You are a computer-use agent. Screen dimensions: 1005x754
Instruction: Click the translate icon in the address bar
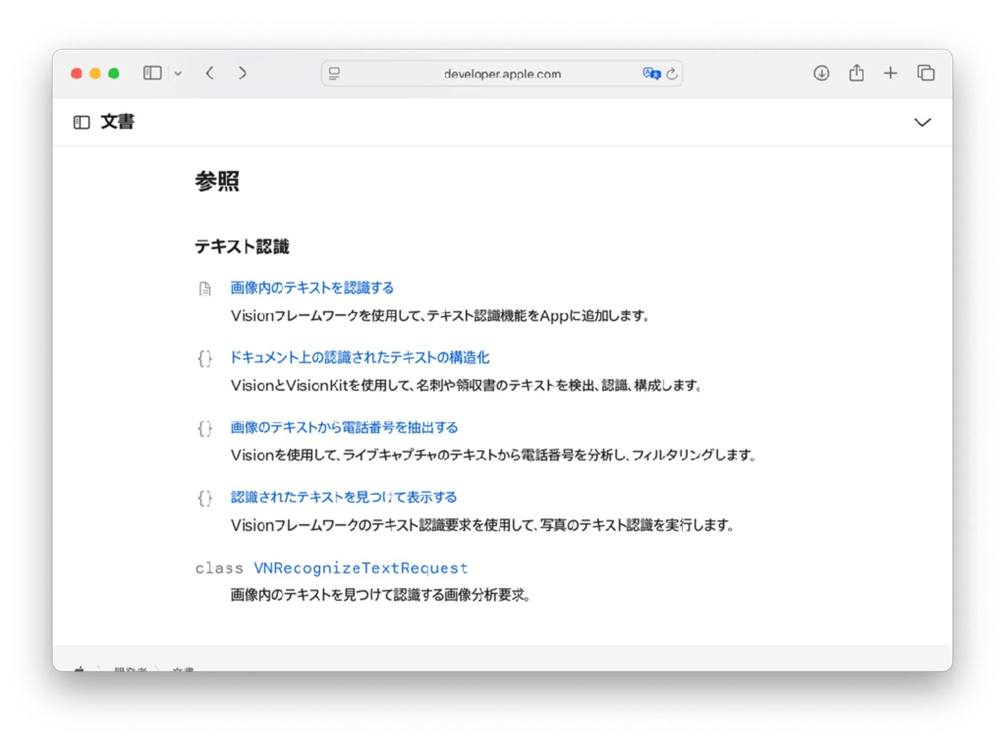click(651, 74)
